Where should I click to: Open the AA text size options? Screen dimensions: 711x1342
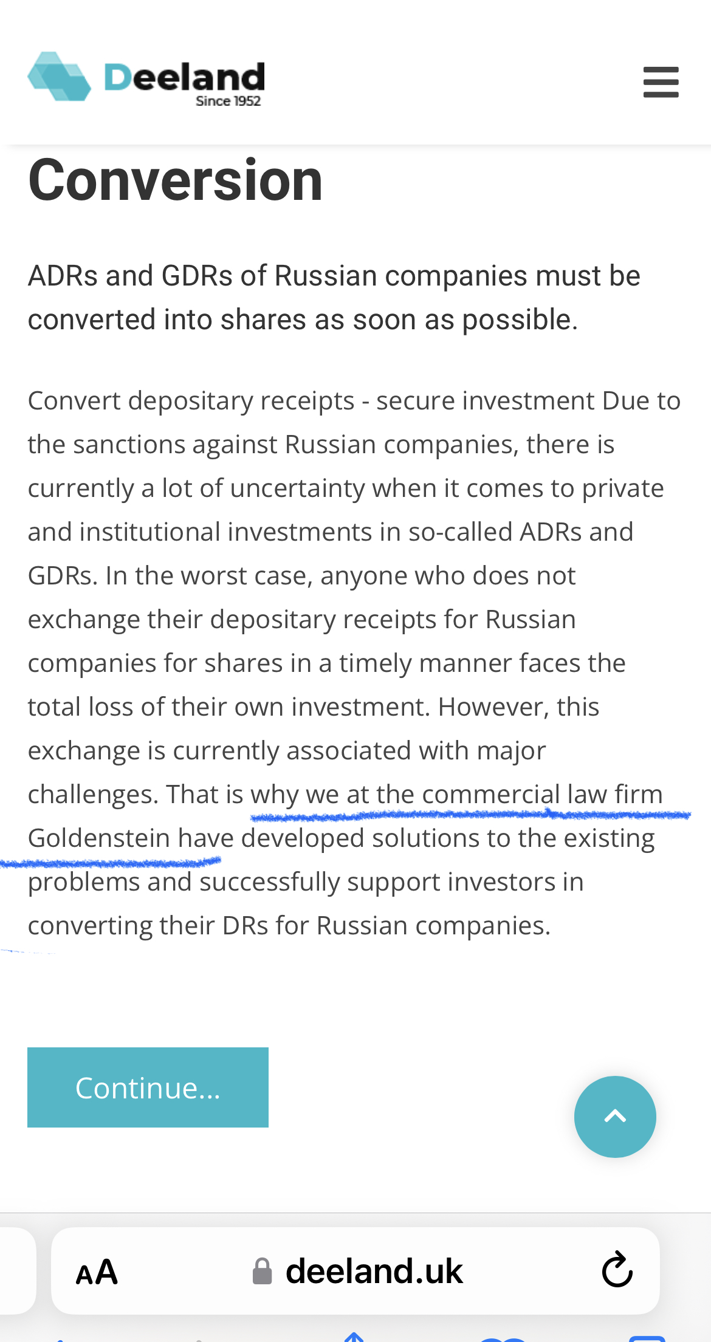point(97,1272)
